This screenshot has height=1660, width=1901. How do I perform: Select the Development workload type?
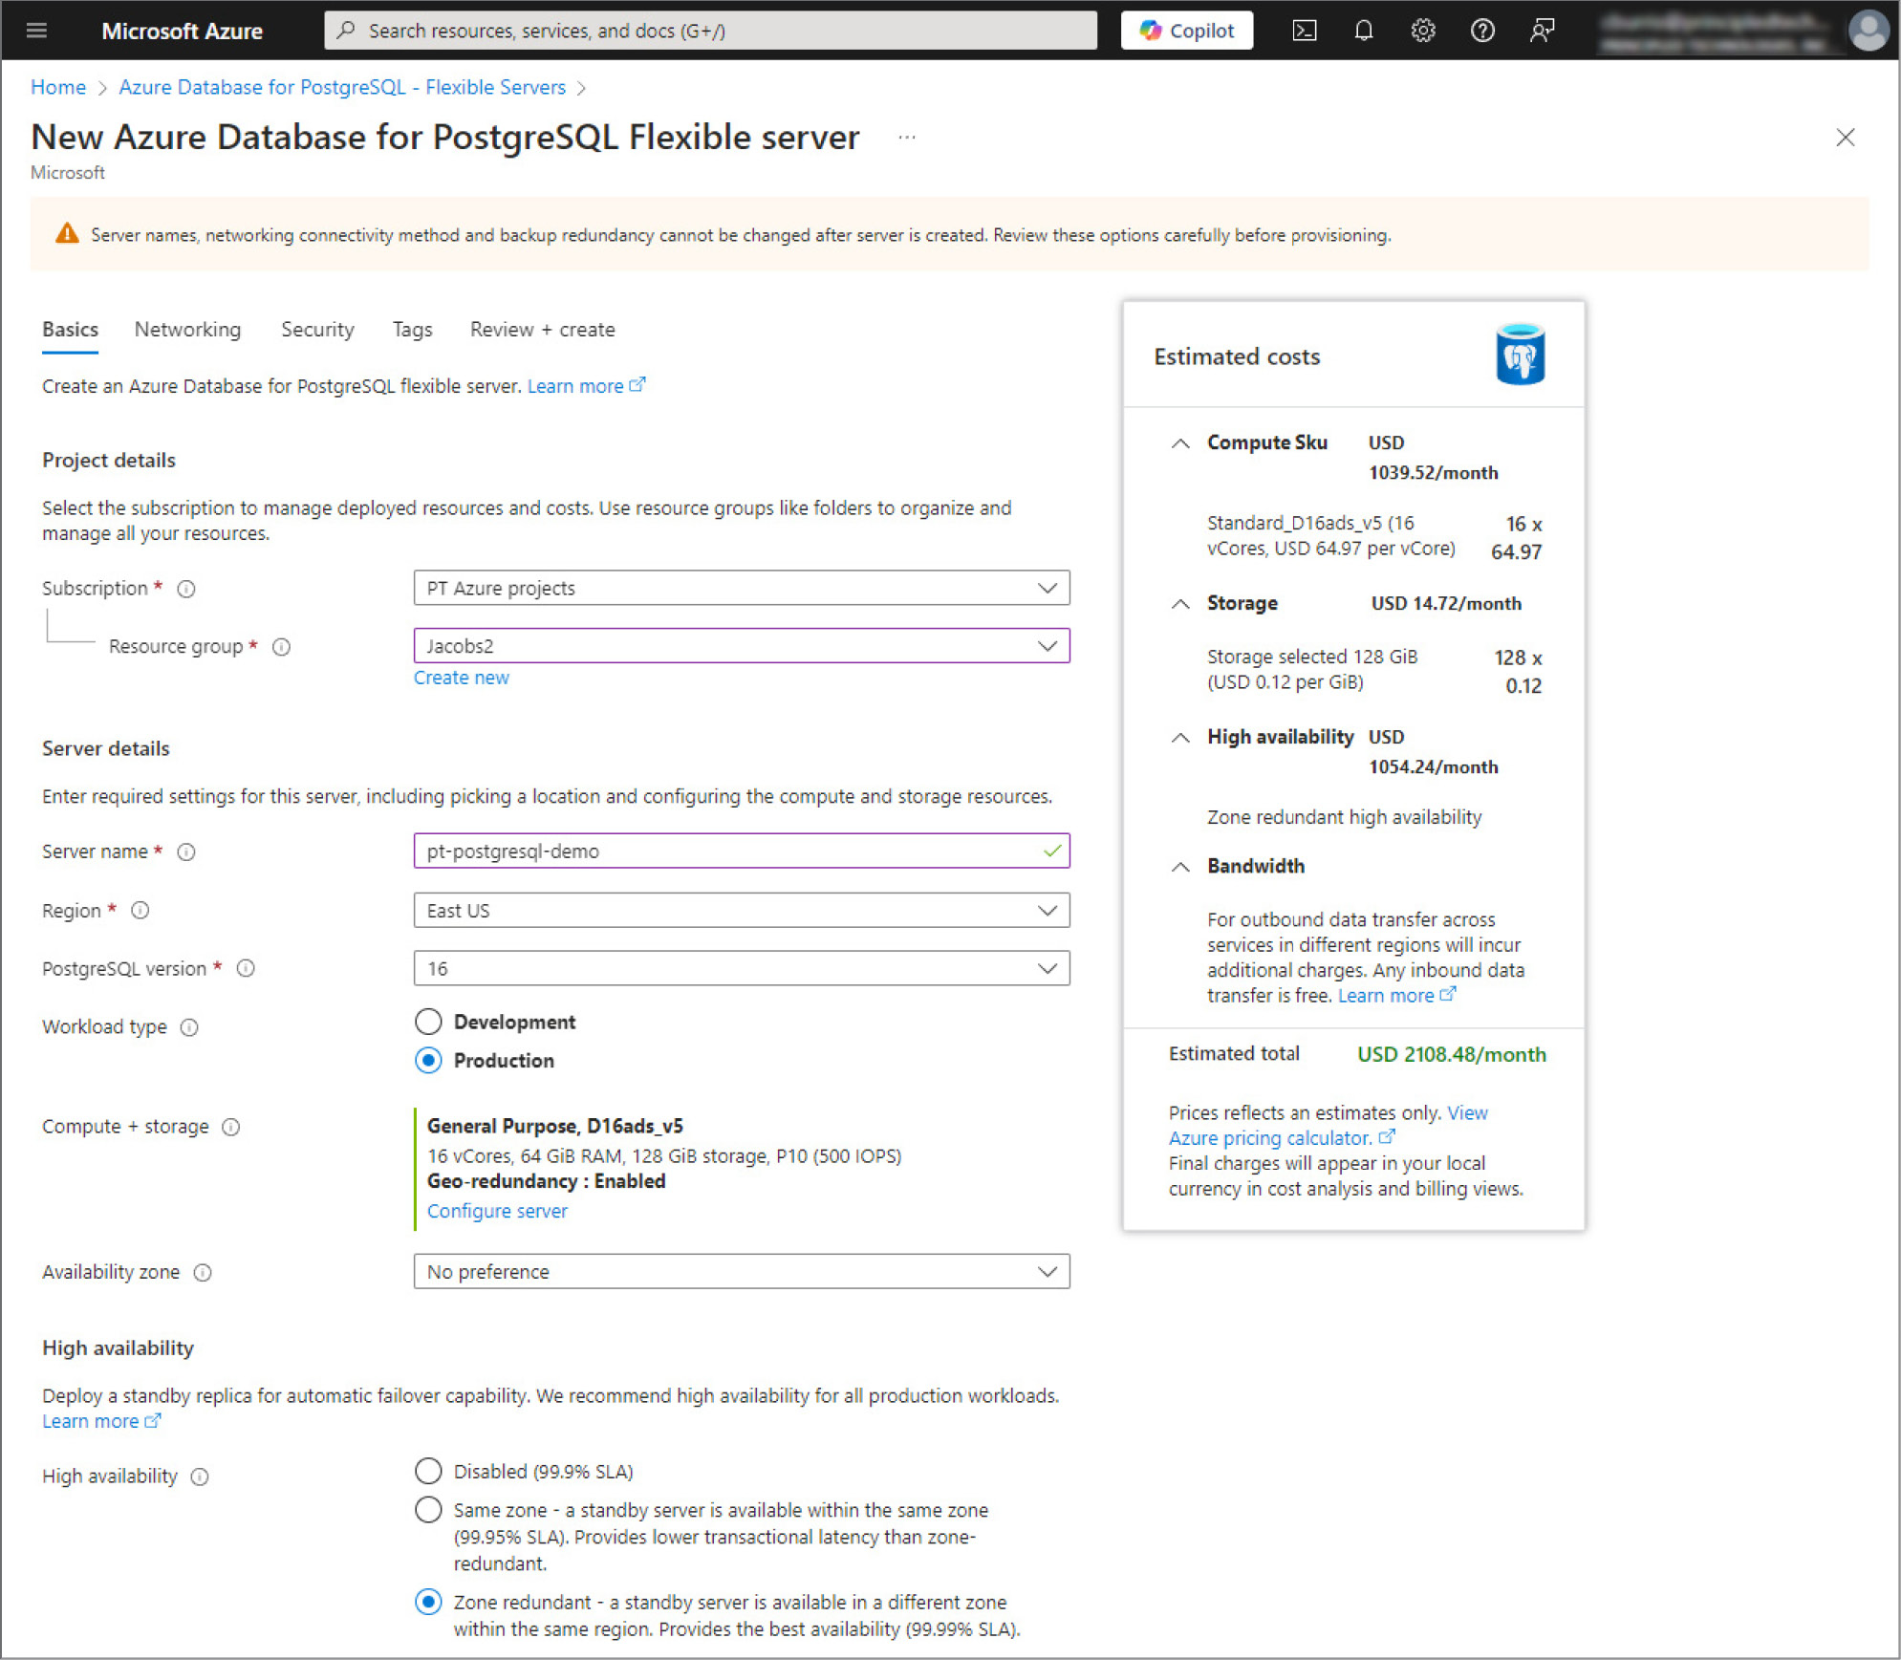[x=428, y=1022]
